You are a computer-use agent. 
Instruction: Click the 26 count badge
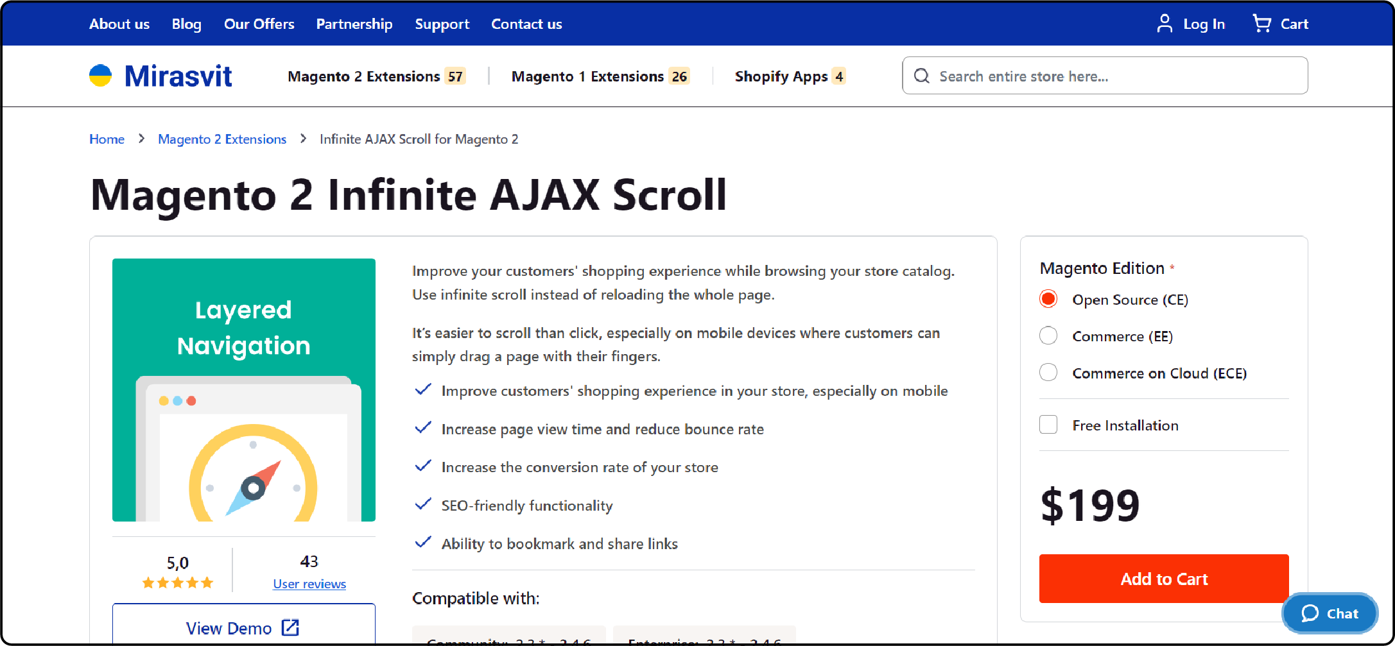pyautogui.click(x=679, y=76)
